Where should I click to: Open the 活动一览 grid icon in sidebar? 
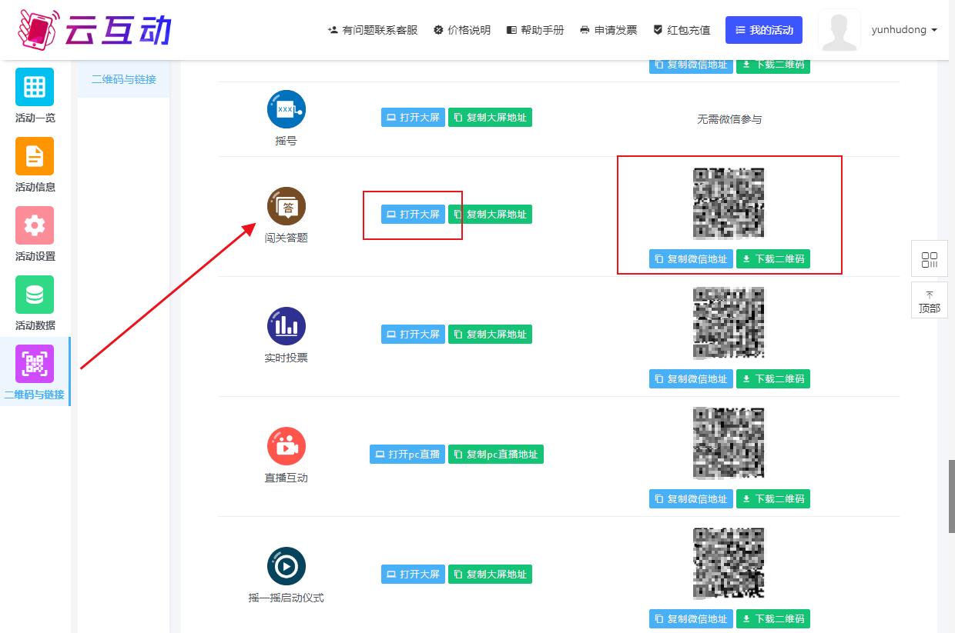point(35,87)
